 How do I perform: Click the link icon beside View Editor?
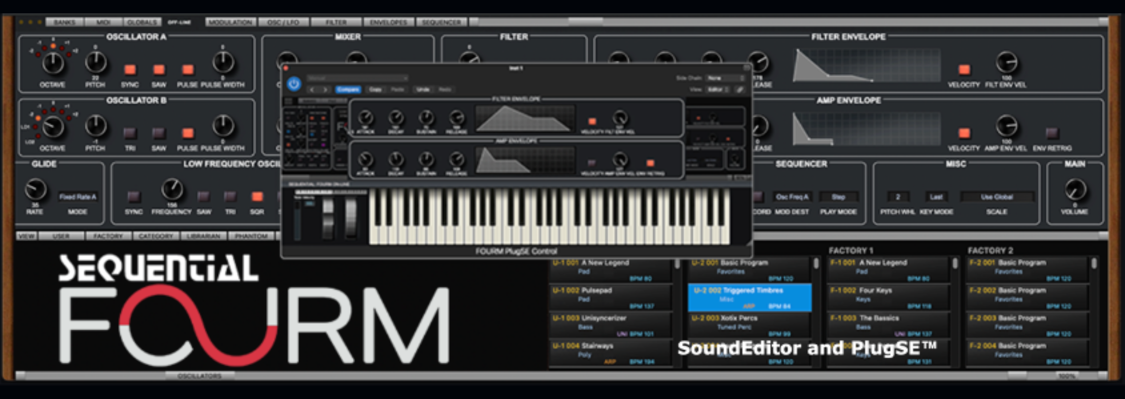click(740, 90)
